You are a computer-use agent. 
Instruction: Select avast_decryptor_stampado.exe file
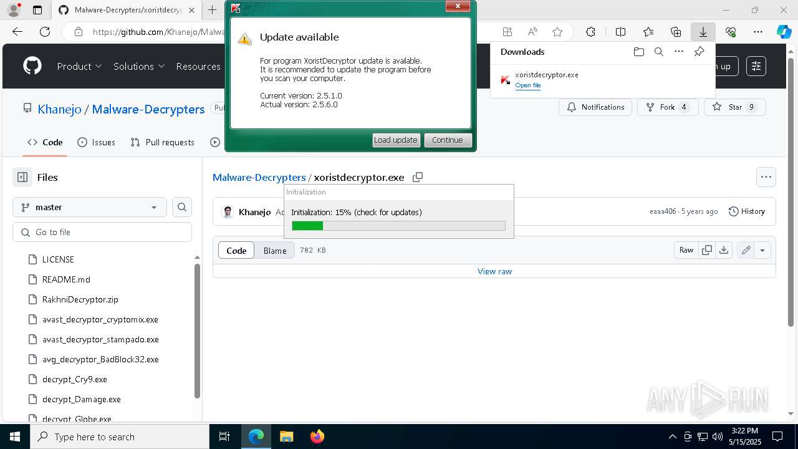tap(100, 339)
